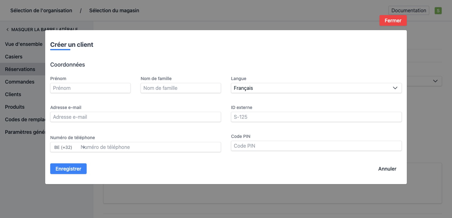Viewport: 452px width, 218px height.
Task: Focus the Code PIN input
Action: click(316, 146)
